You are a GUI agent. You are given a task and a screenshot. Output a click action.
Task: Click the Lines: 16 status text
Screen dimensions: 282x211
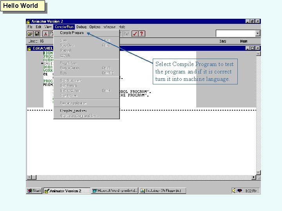tap(36, 41)
